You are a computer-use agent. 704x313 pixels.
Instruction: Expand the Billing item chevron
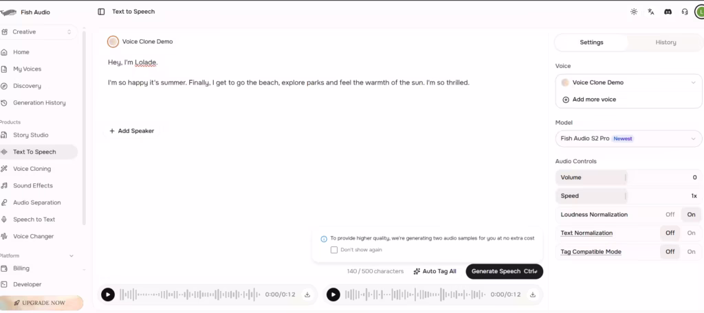[x=84, y=270]
